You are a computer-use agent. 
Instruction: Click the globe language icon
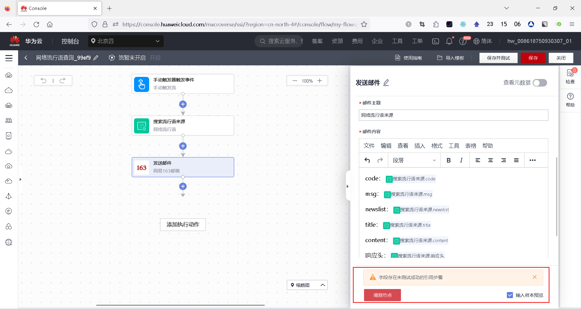[476, 41]
